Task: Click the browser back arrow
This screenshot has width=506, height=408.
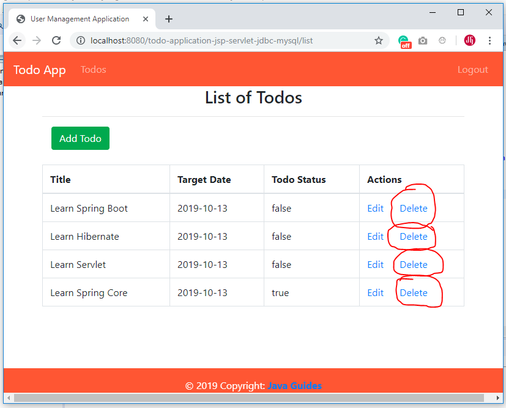Action: pyautogui.click(x=17, y=40)
